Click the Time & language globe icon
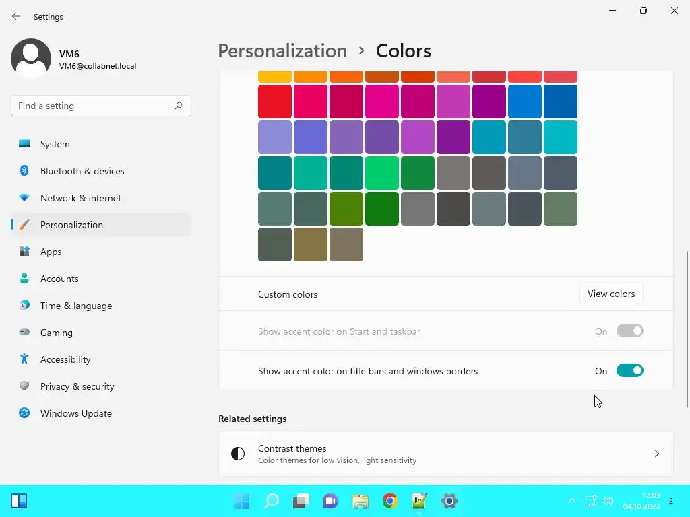 [24, 305]
